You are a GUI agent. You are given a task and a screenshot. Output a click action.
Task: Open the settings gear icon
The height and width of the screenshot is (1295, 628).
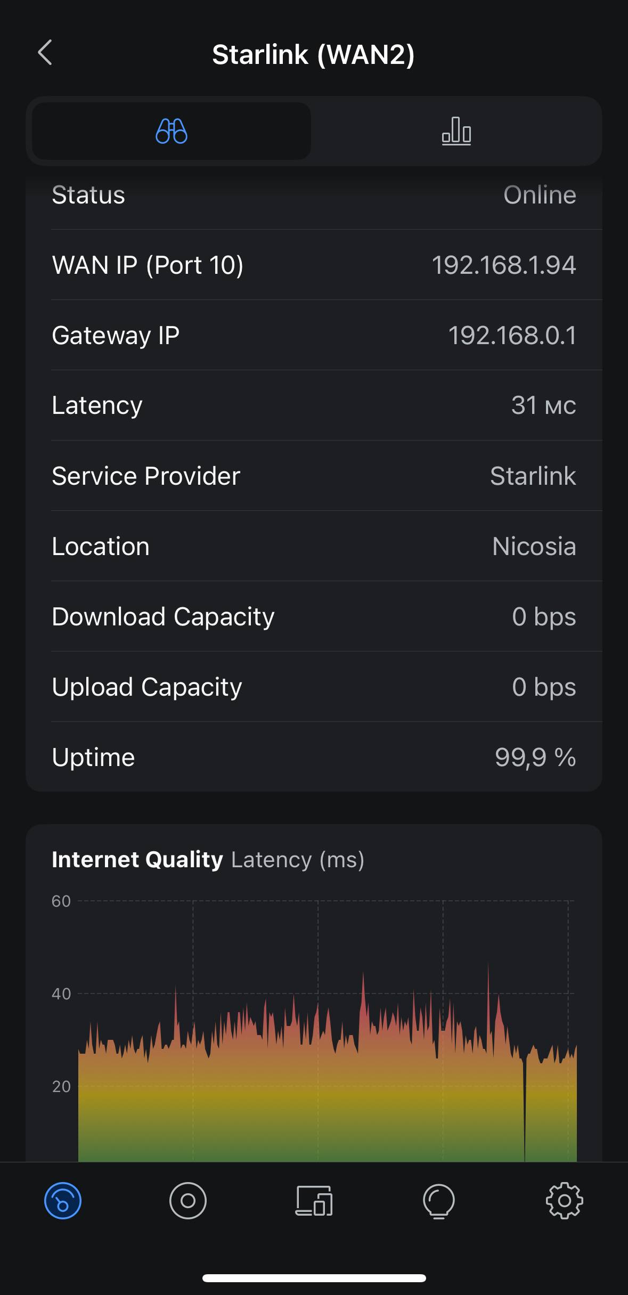click(564, 1201)
